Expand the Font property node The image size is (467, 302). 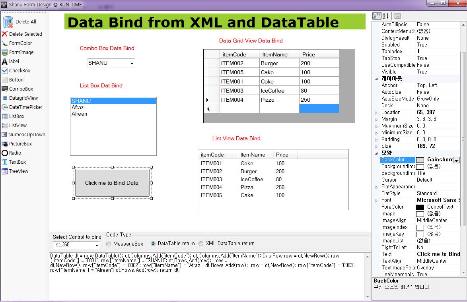pyautogui.click(x=376, y=201)
